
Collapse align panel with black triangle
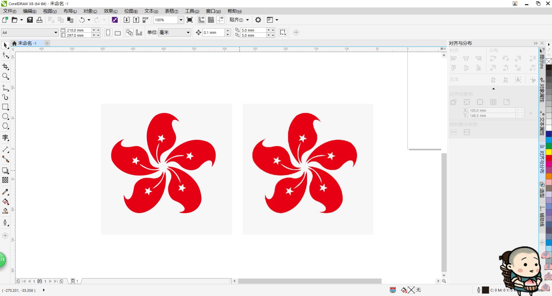pos(493,89)
